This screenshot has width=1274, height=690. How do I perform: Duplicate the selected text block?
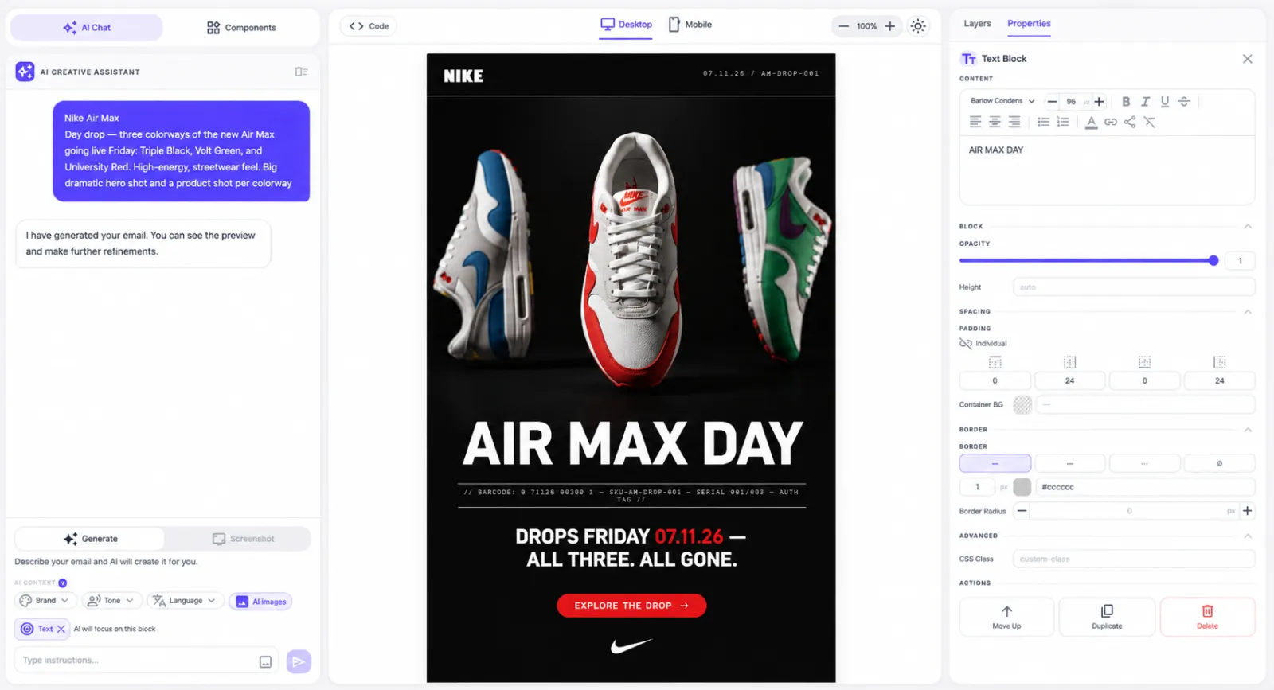coord(1107,617)
